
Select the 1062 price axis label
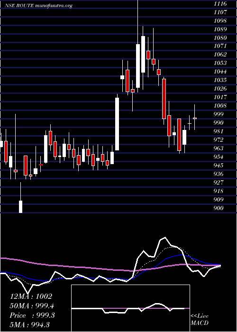click(220, 55)
